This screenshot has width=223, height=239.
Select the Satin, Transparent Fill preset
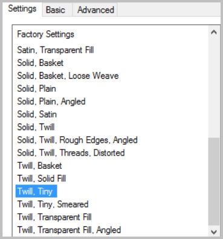coord(56,50)
